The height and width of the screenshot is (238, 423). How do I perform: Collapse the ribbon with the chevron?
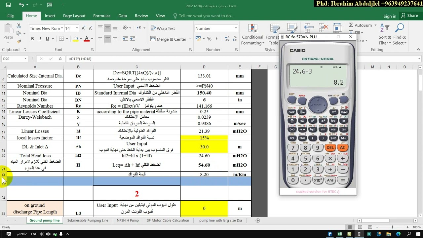pyautogui.click(x=418, y=50)
